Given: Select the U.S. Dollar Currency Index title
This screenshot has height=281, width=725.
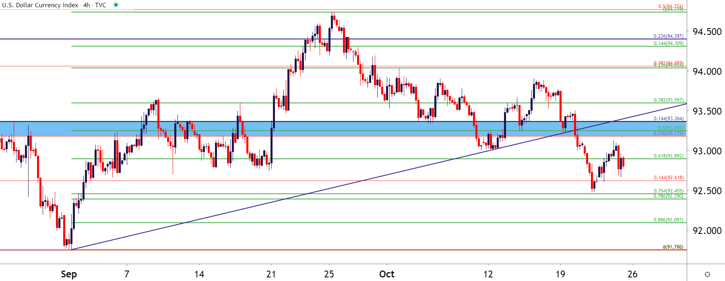Looking at the screenshot, I should [x=40, y=5].
